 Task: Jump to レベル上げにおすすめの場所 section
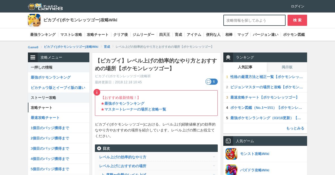click(123, 166)
